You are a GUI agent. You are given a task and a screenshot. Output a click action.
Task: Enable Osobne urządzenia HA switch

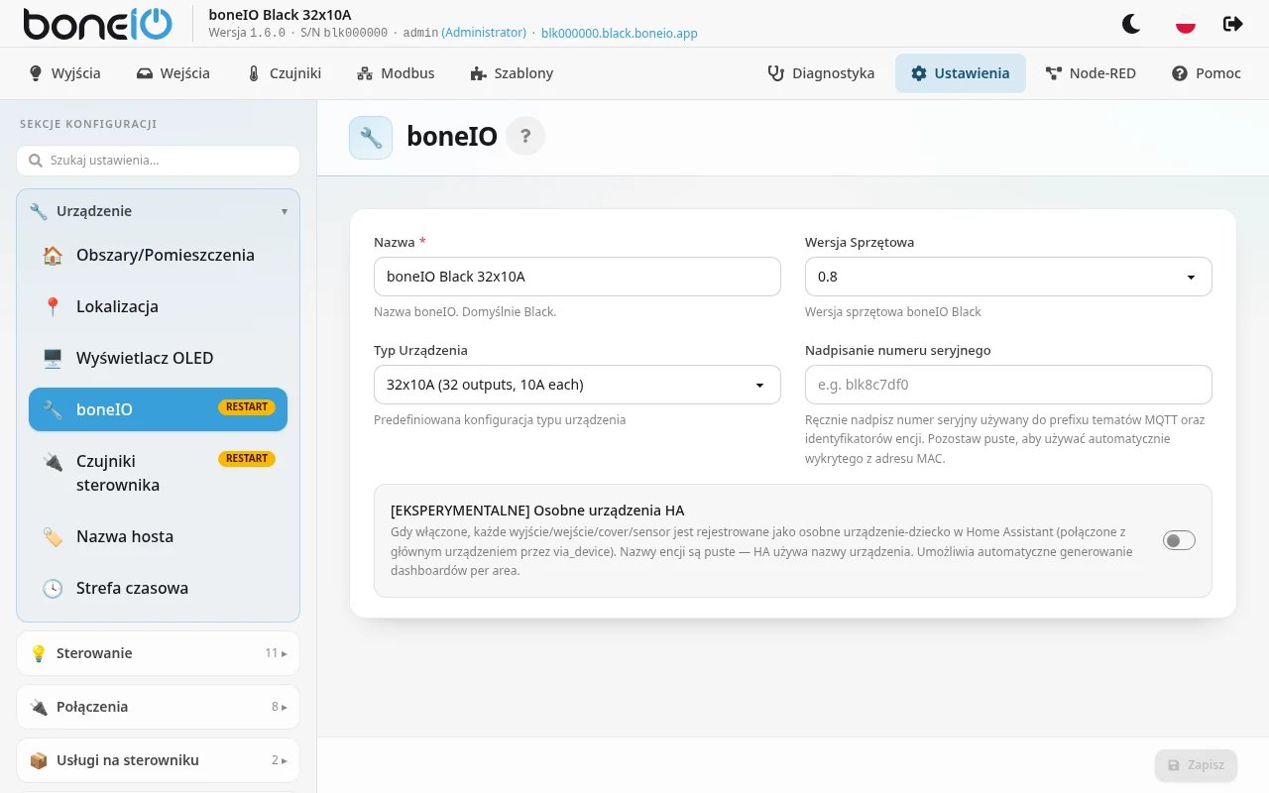pyautogui.click(x=1179, y=540)
